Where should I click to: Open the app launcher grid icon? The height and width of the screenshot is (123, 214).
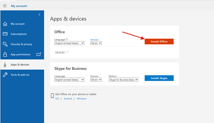(5, 6)
